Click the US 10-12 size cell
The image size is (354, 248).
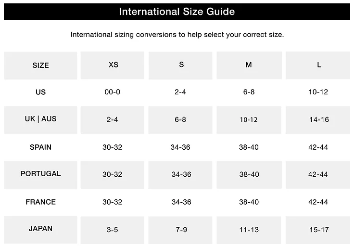(x=318, y=92)
